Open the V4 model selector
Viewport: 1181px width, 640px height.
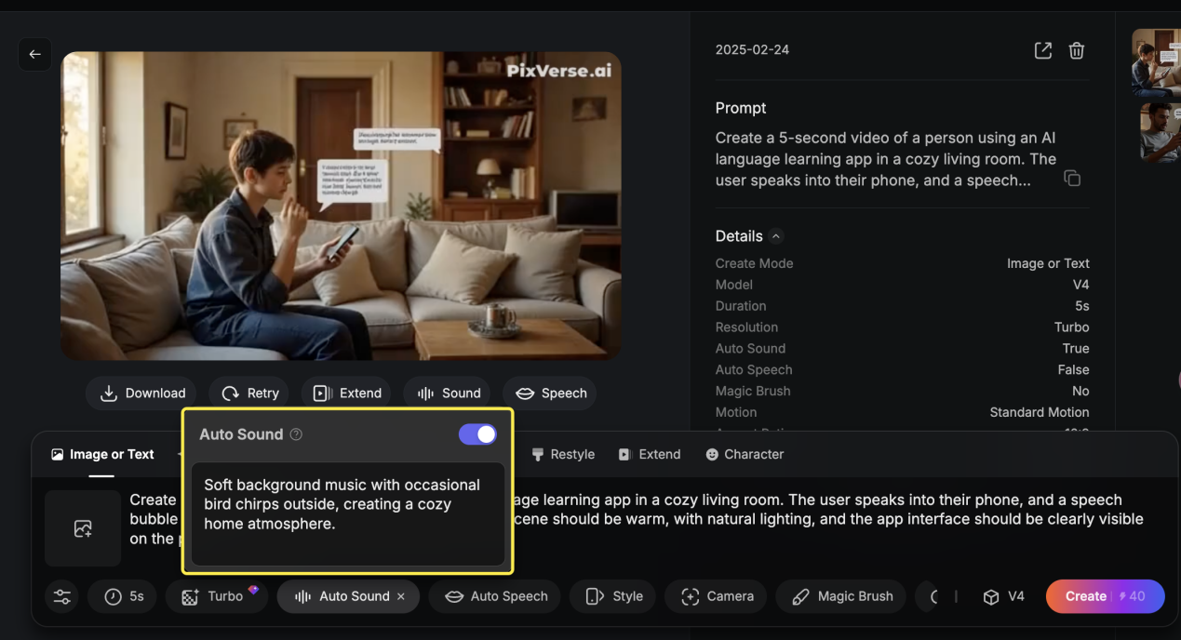tap(1003, 596)
